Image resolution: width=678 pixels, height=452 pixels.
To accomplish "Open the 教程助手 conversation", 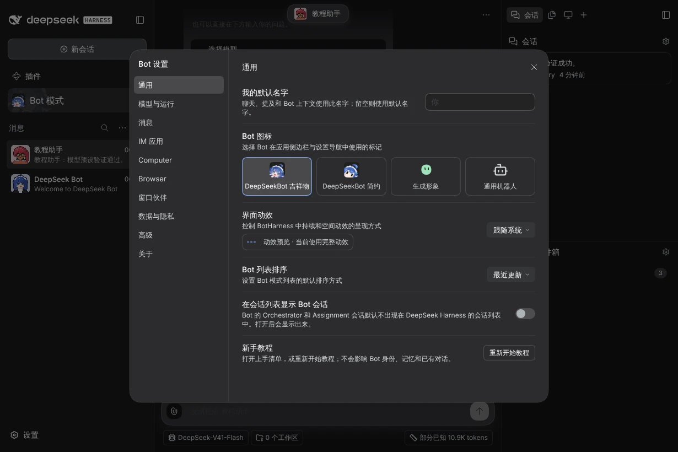I will pyautogui.click(x=69, y=154).
